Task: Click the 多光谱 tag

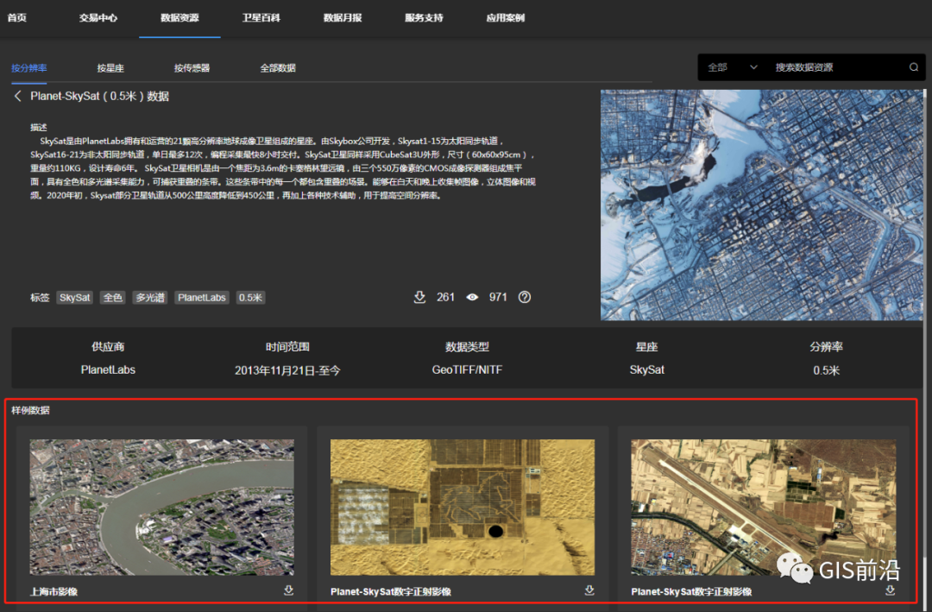Action: 150,298
